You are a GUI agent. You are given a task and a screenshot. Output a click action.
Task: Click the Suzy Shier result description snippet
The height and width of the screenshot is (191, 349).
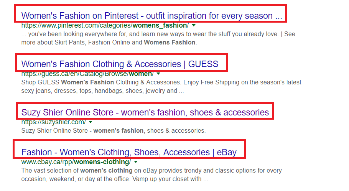pos(113,131)
